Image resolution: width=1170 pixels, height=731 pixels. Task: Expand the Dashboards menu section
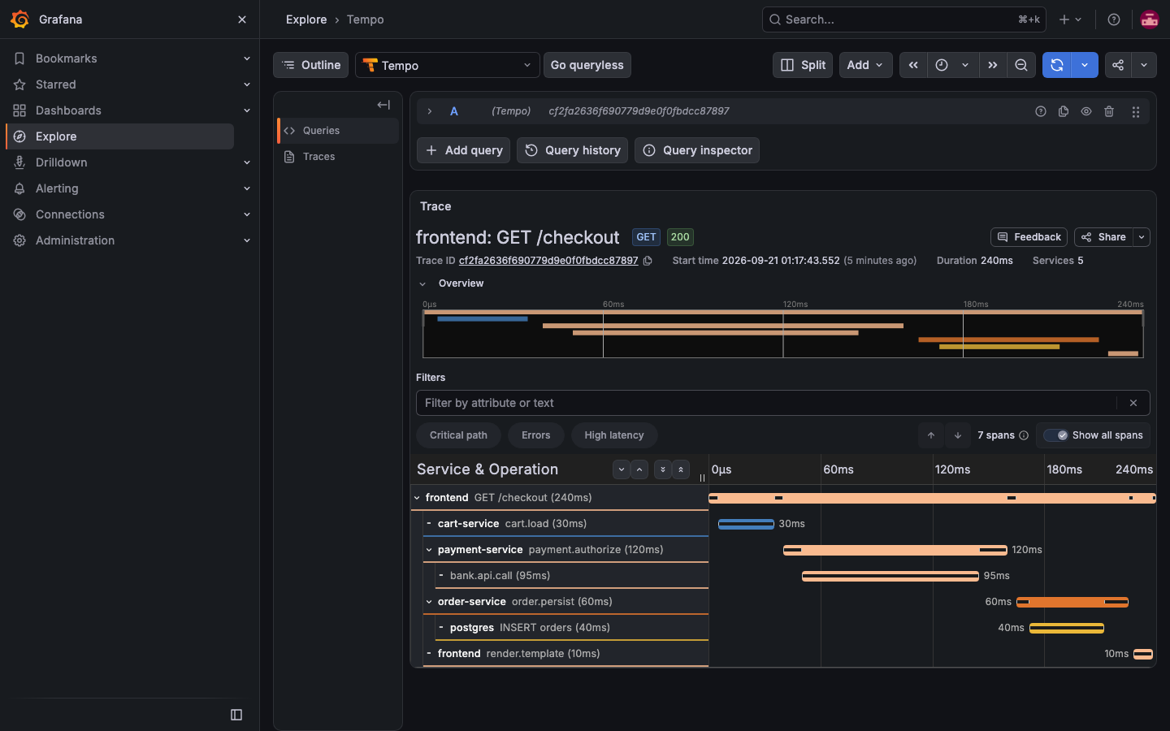[x=247, y=110]
